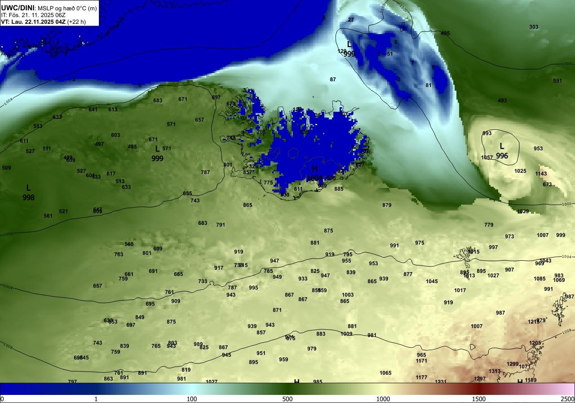
Task: Click the height value 871
Action: 277,310
